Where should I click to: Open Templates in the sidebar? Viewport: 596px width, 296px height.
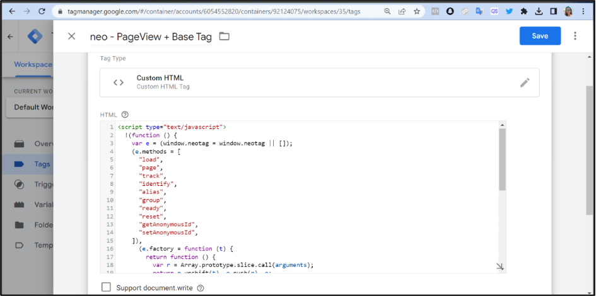(x=26, y=245)
